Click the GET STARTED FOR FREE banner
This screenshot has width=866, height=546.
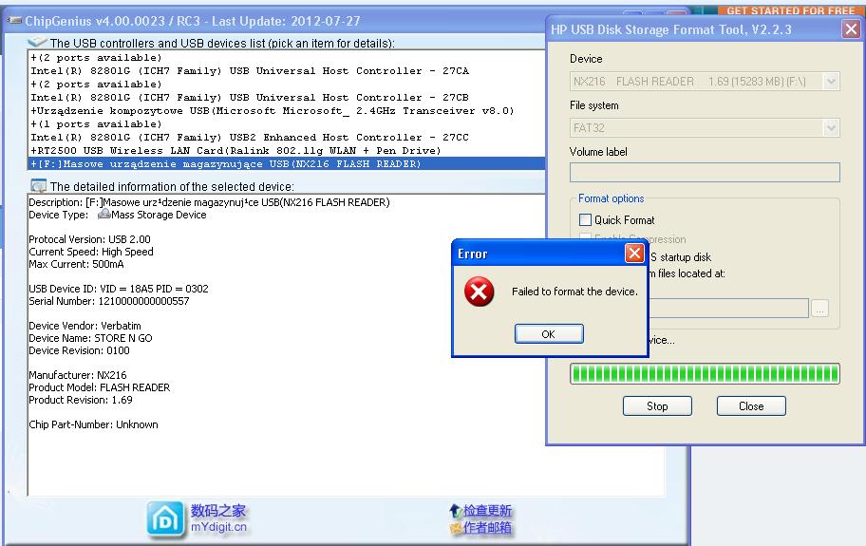790,9
